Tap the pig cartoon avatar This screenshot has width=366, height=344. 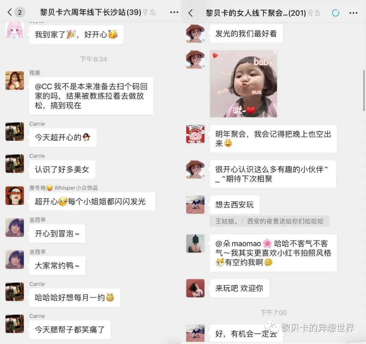[196, 134]
